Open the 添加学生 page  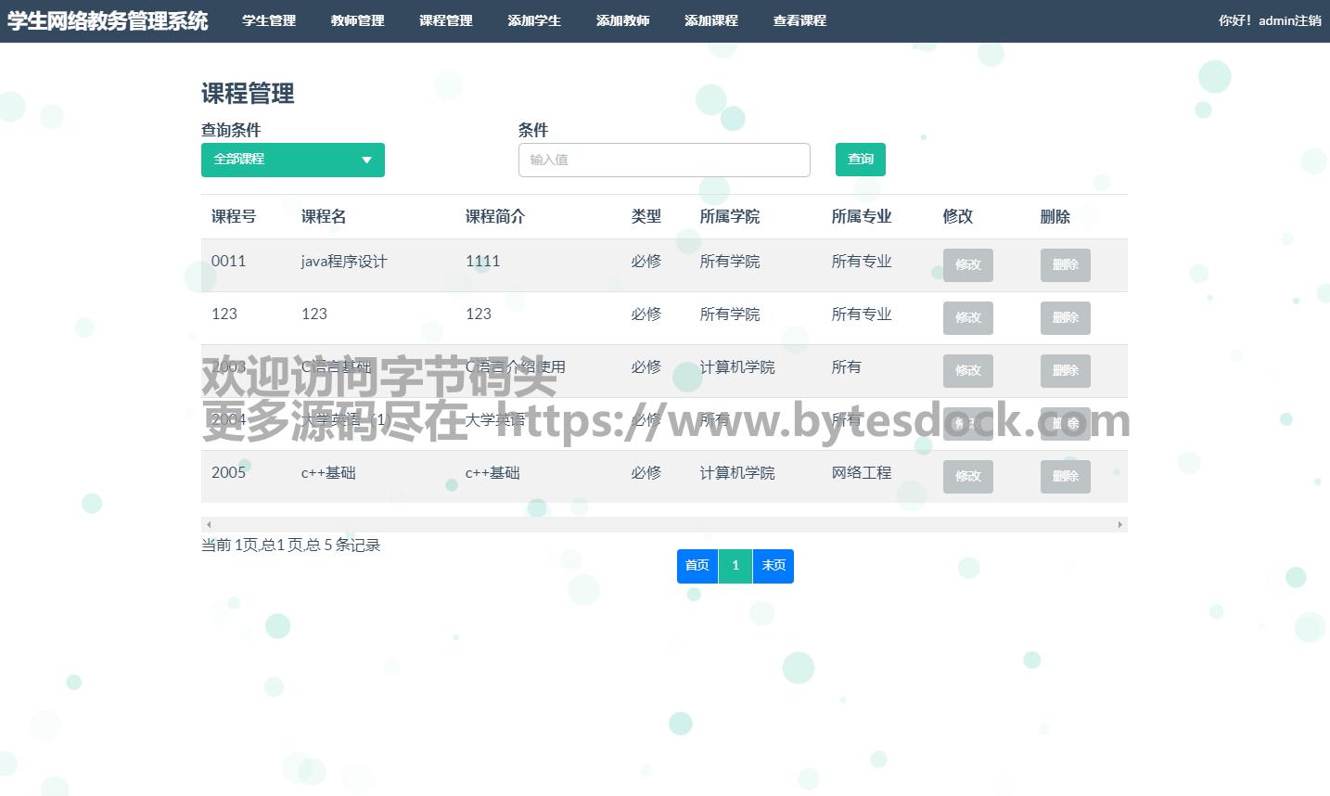[534, 20]
